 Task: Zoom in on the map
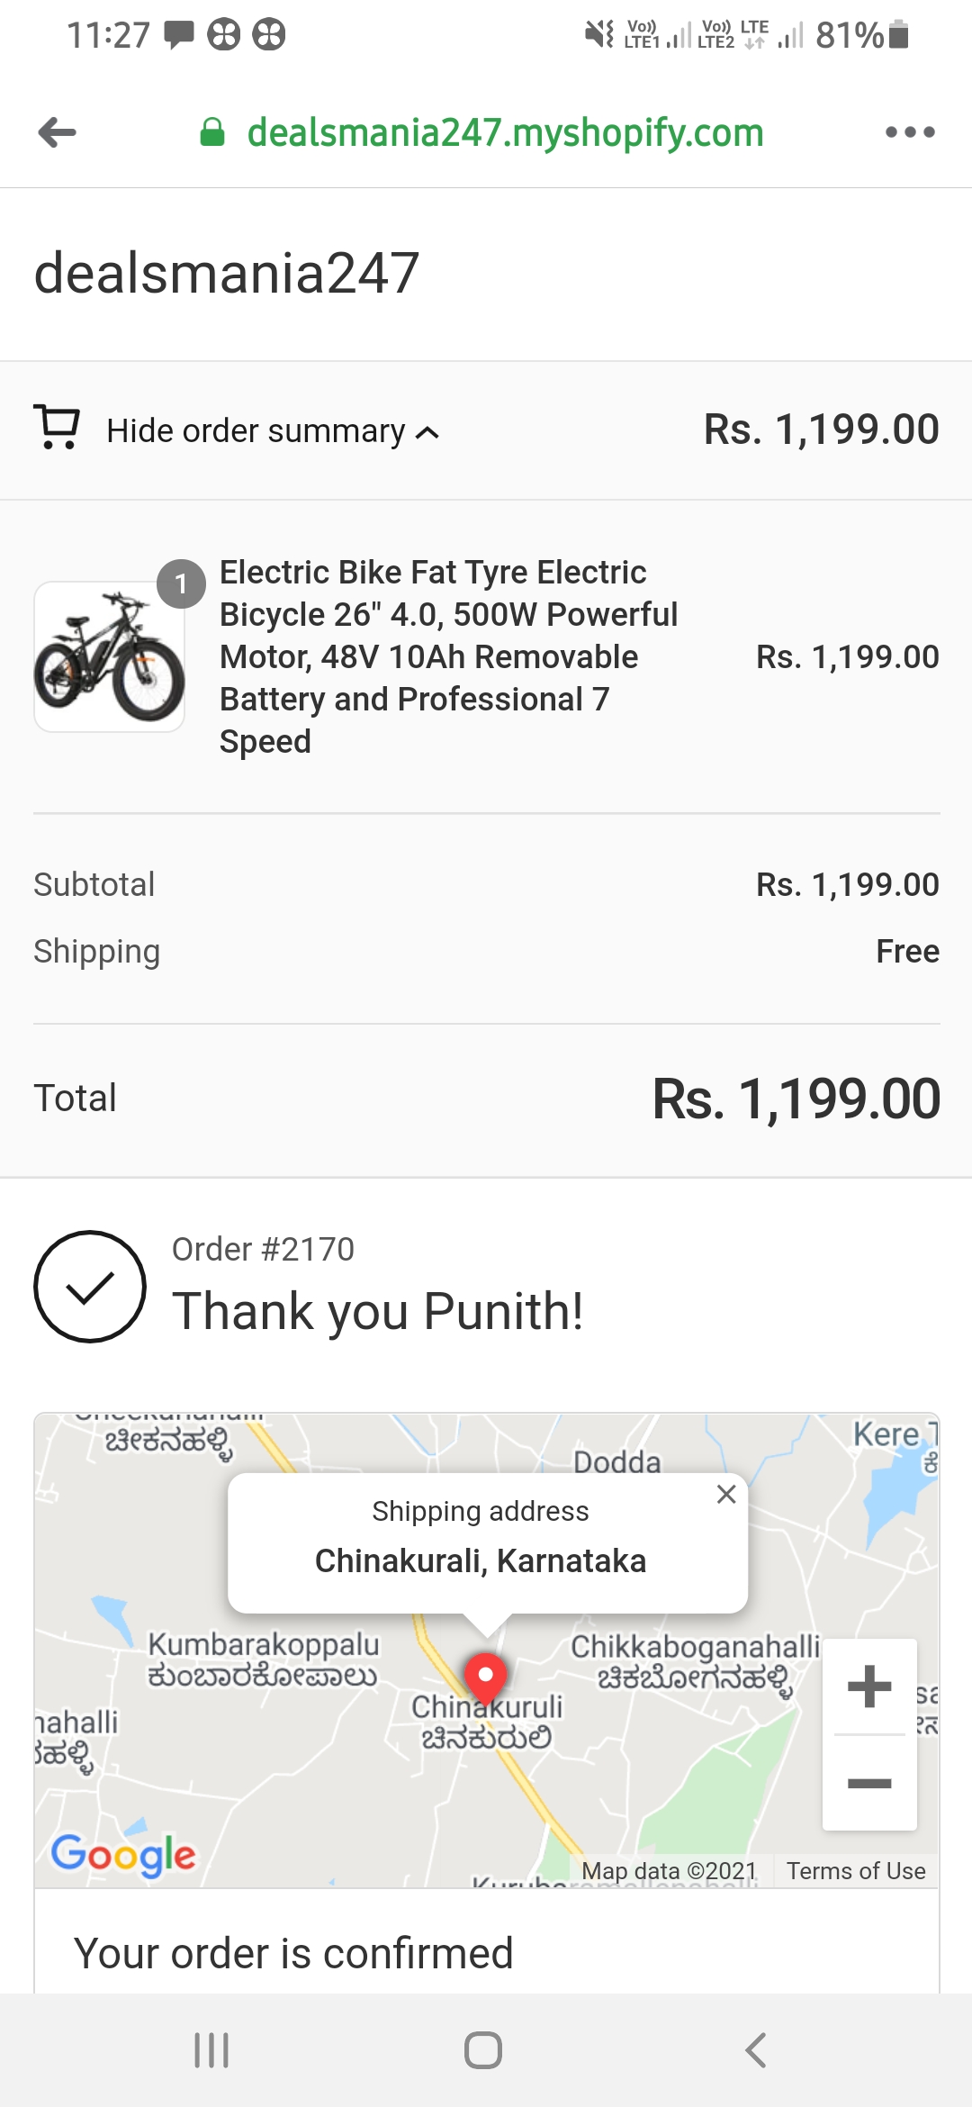[x=869, y=1687]
